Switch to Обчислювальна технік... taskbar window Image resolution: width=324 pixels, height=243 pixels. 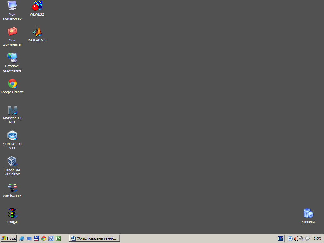94,238
